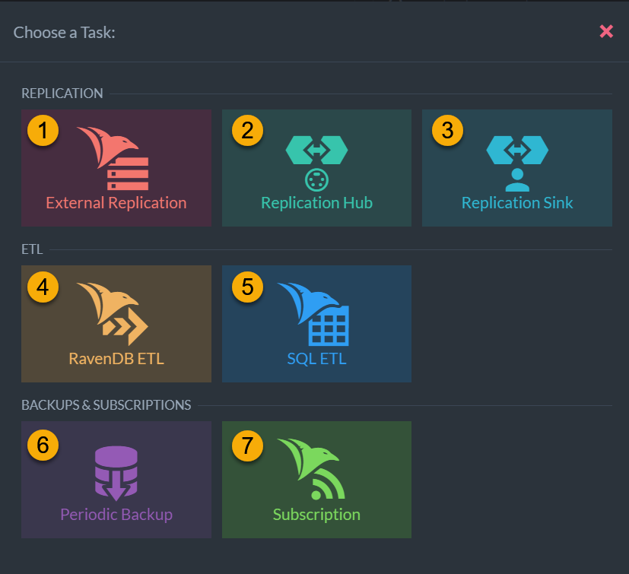Select the SQL ETL label
The width and height of the screenshot is (629, 574).
[x=317, y=359]
